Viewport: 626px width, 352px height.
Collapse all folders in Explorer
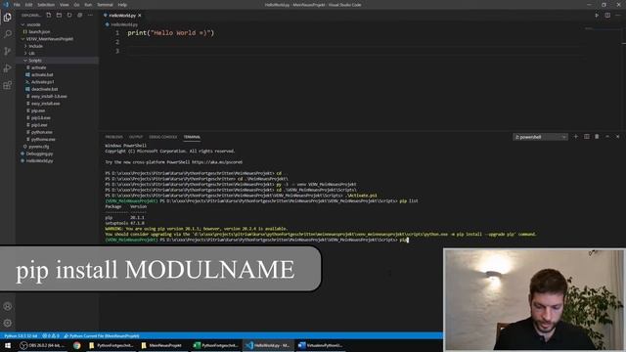click(79, 16)
